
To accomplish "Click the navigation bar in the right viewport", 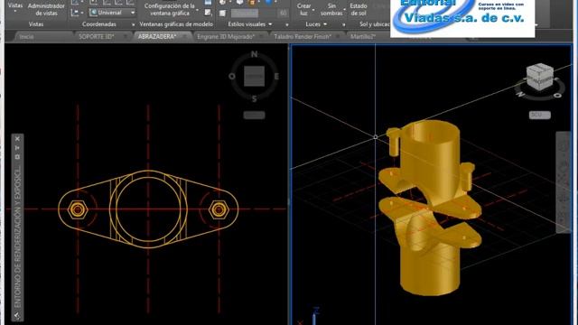I will pyautogui.click(x=564, y=182).
